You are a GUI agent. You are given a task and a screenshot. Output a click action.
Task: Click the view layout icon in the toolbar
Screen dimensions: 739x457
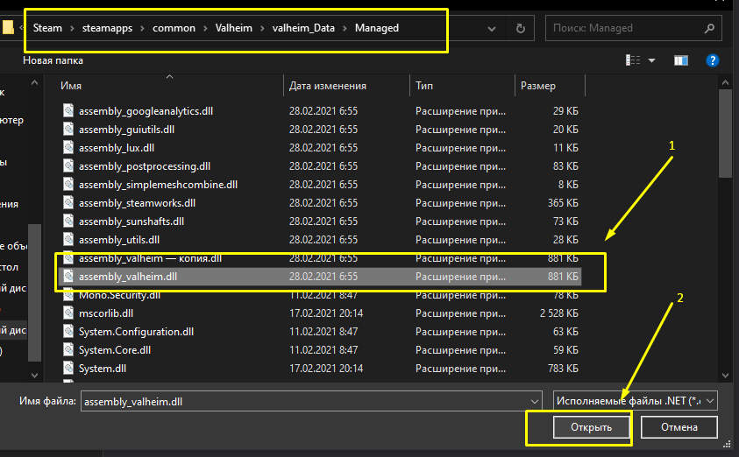click(633, 60)
